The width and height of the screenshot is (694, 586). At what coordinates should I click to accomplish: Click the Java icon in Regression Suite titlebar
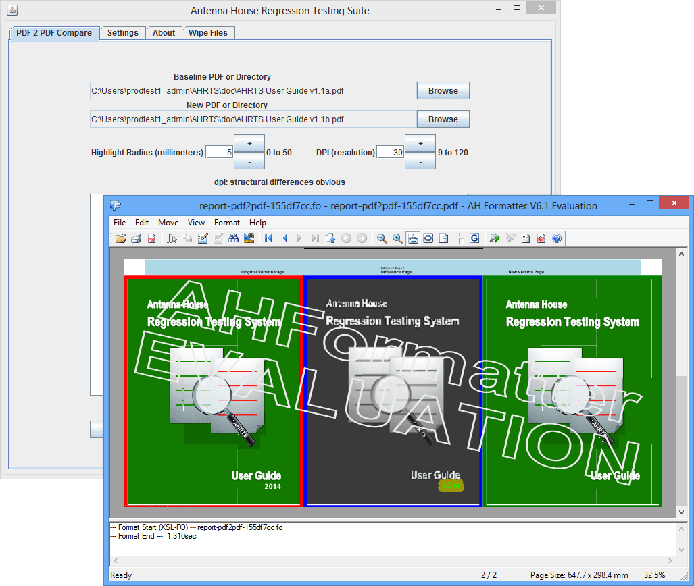(12, 9)
